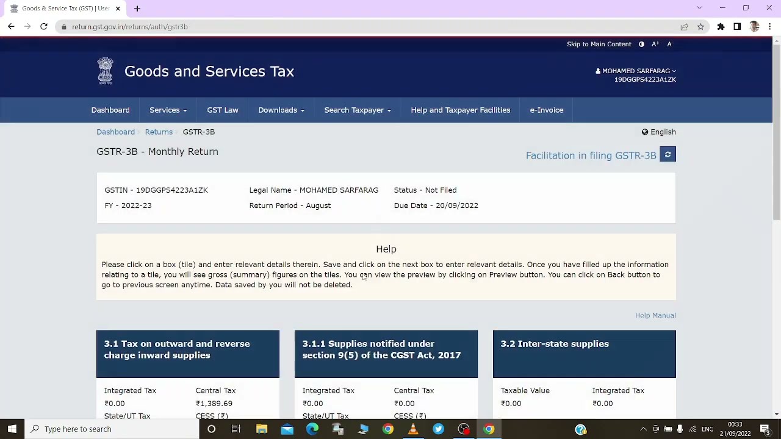Screen dimensions: 781x439
Task: Click the share page icon in address bar
Action: coord(685,27)
